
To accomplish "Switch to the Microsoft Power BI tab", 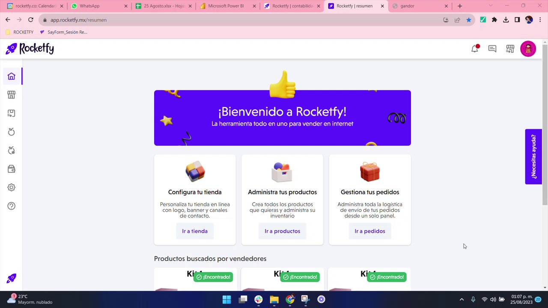I will 226,6.
